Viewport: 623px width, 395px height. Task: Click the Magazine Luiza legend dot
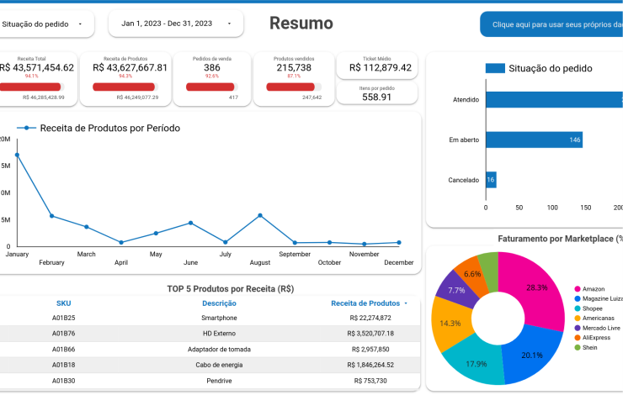577,298
